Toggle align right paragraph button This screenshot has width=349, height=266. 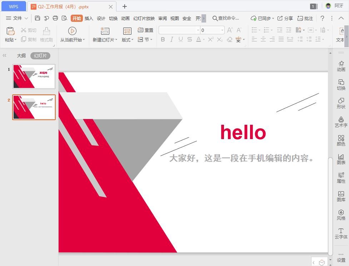tap(272, 39)
